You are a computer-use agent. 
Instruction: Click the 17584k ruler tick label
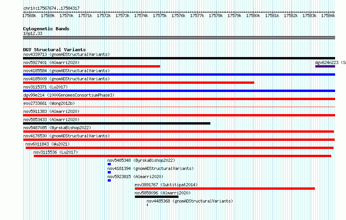[x=328, y=16]
